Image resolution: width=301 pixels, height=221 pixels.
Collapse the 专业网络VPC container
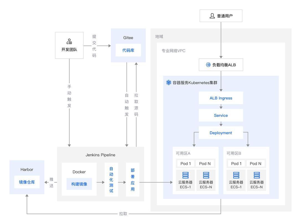pos(174,51)
